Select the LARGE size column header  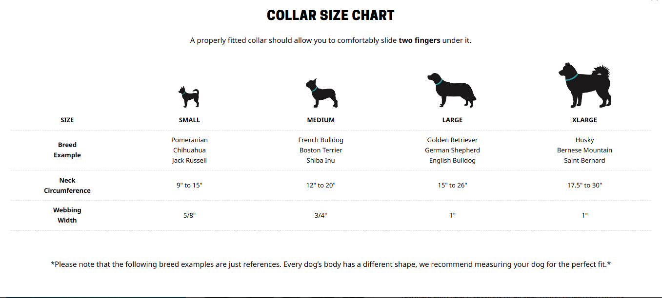[452, 120]
